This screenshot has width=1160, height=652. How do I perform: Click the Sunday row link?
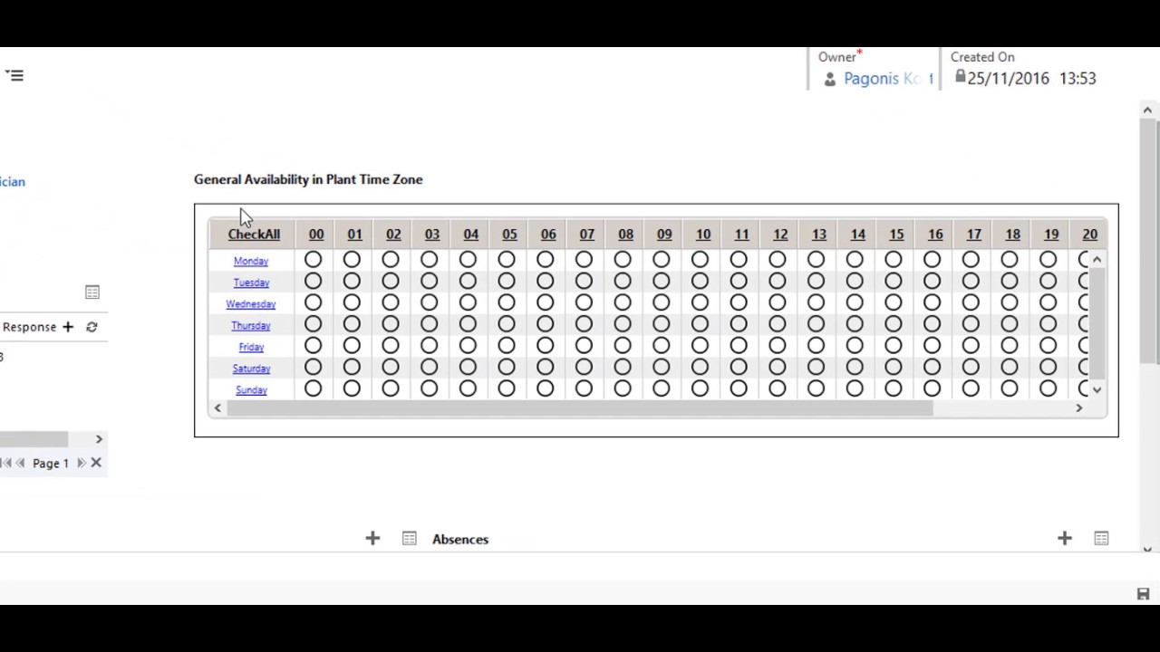(251, 390)
